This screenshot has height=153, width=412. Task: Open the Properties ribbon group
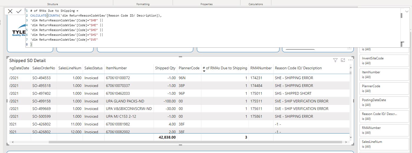click(x=207, y=4)
